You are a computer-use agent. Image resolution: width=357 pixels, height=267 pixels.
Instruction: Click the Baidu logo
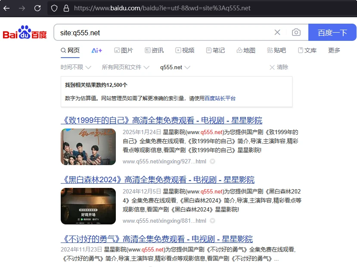pos(25,33)
